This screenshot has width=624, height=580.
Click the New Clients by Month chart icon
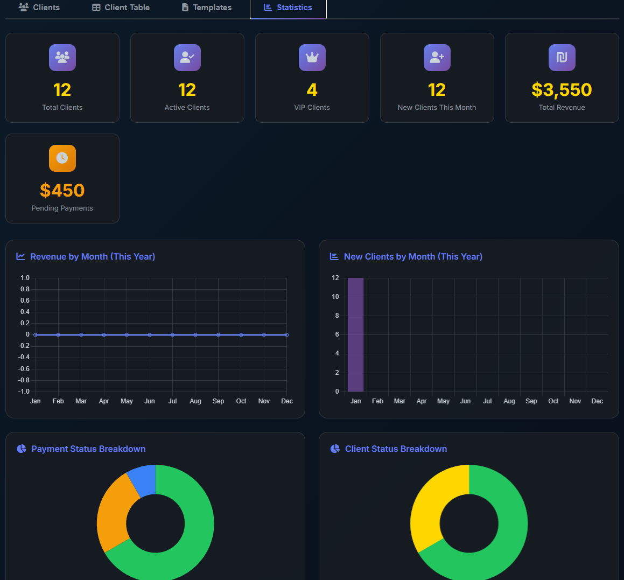coord(334,257)
